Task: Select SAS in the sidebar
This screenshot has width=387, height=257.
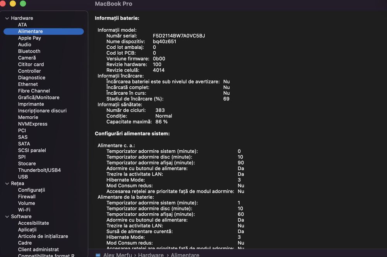Action: pyautogui.click(x=23, y=137)
